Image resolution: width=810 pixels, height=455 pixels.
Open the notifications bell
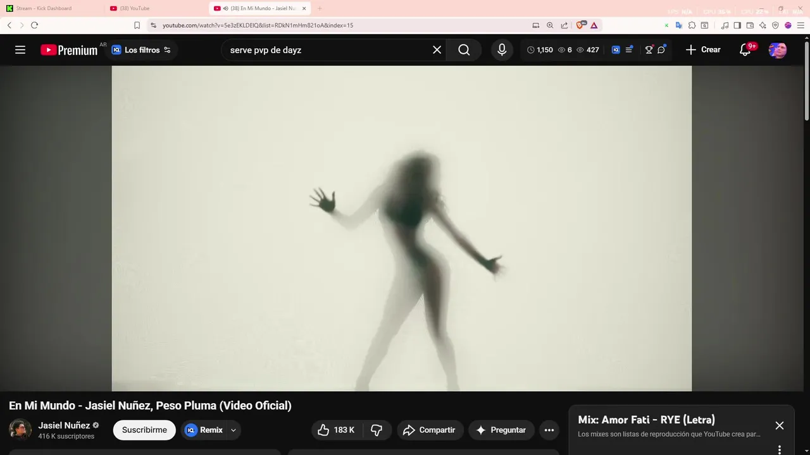tap(745, 50)
